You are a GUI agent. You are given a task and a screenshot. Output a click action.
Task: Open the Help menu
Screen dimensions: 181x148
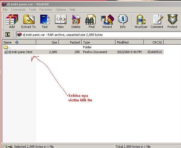[73, 10]
